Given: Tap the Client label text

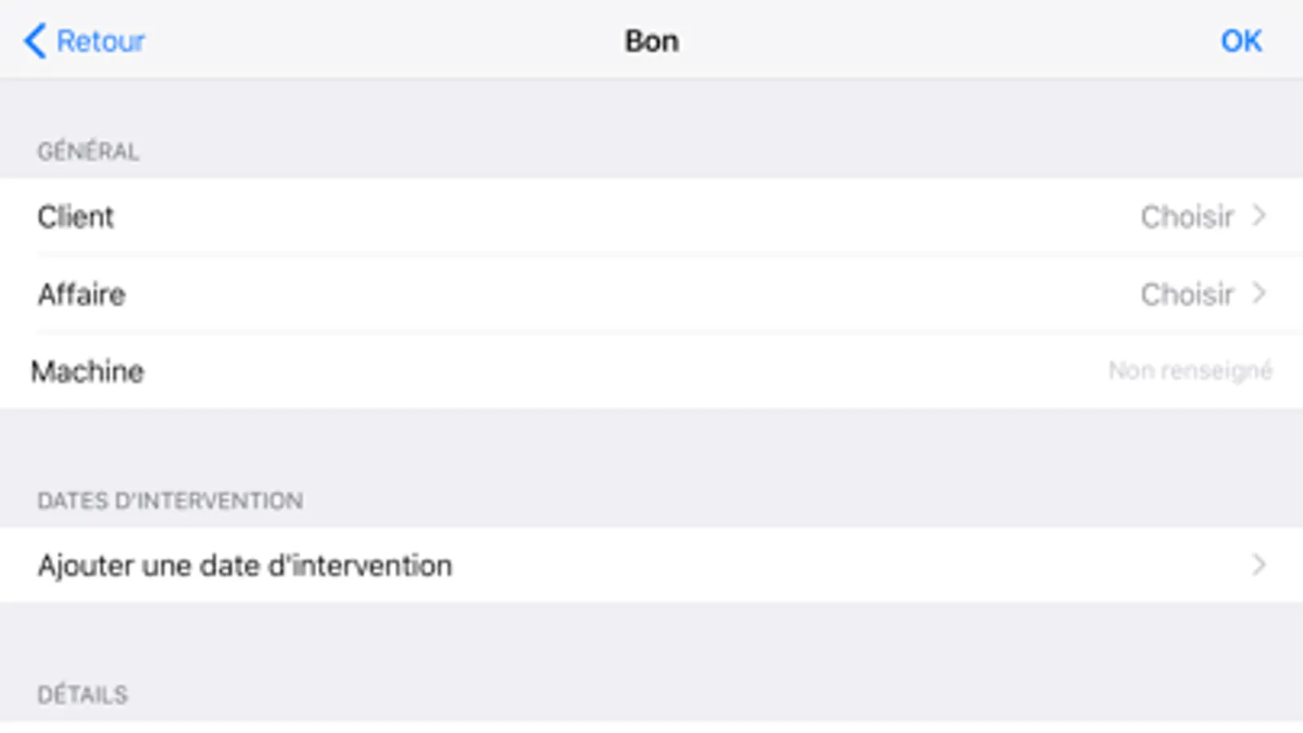Looking at the screenshot, I should point(76,217).
